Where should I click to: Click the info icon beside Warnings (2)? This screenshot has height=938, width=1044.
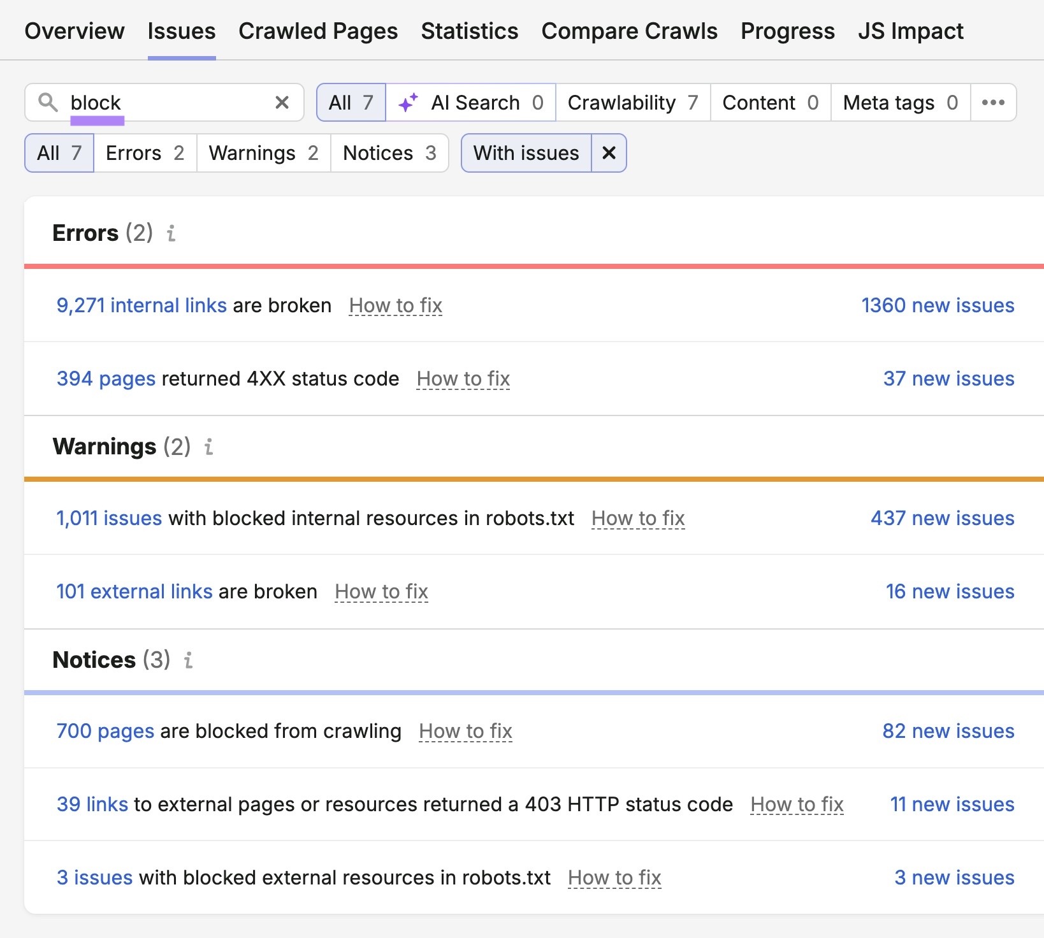point(208,447)
